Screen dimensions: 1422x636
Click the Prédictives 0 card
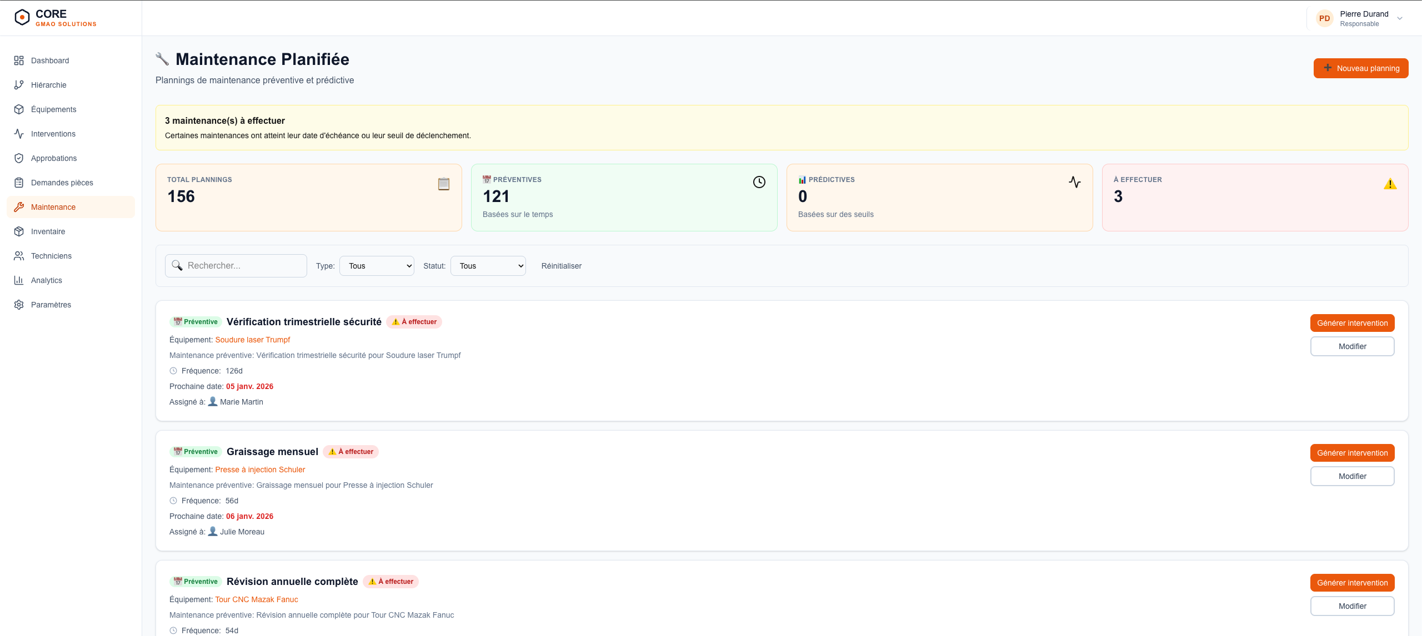coord(940,198)
